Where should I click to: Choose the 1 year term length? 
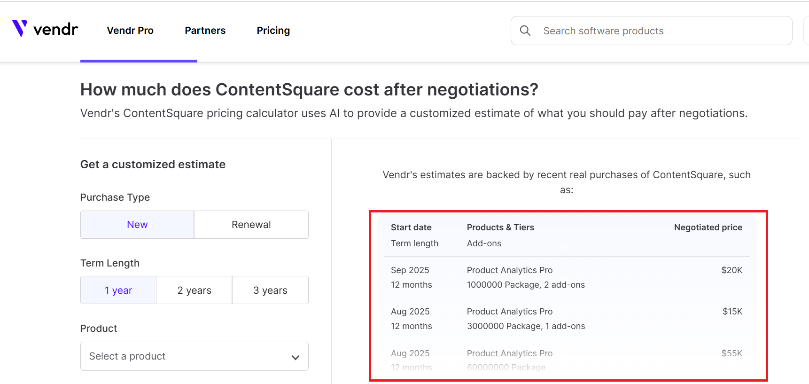[x=118, y=290]
